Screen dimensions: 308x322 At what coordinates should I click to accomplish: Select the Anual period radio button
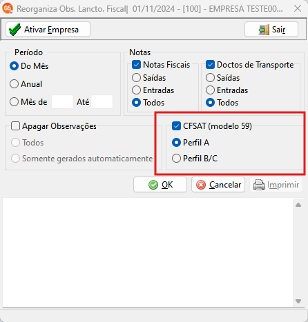coord(14,84)
